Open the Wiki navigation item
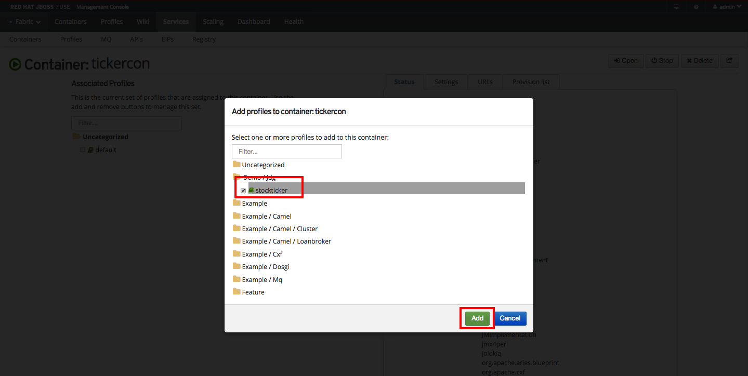The width and height of the screenshot is (748, 376). (x=143, y=22)
